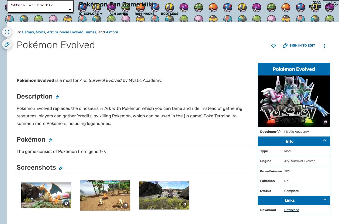Click the Explore book icon in the navigation bar
339x224 pixels.
coord(81,14)
